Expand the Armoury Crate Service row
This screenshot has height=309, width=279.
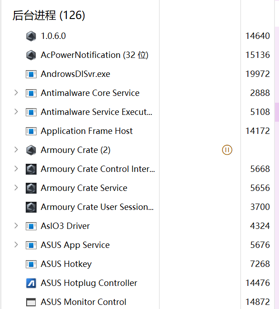pos(16,188)
